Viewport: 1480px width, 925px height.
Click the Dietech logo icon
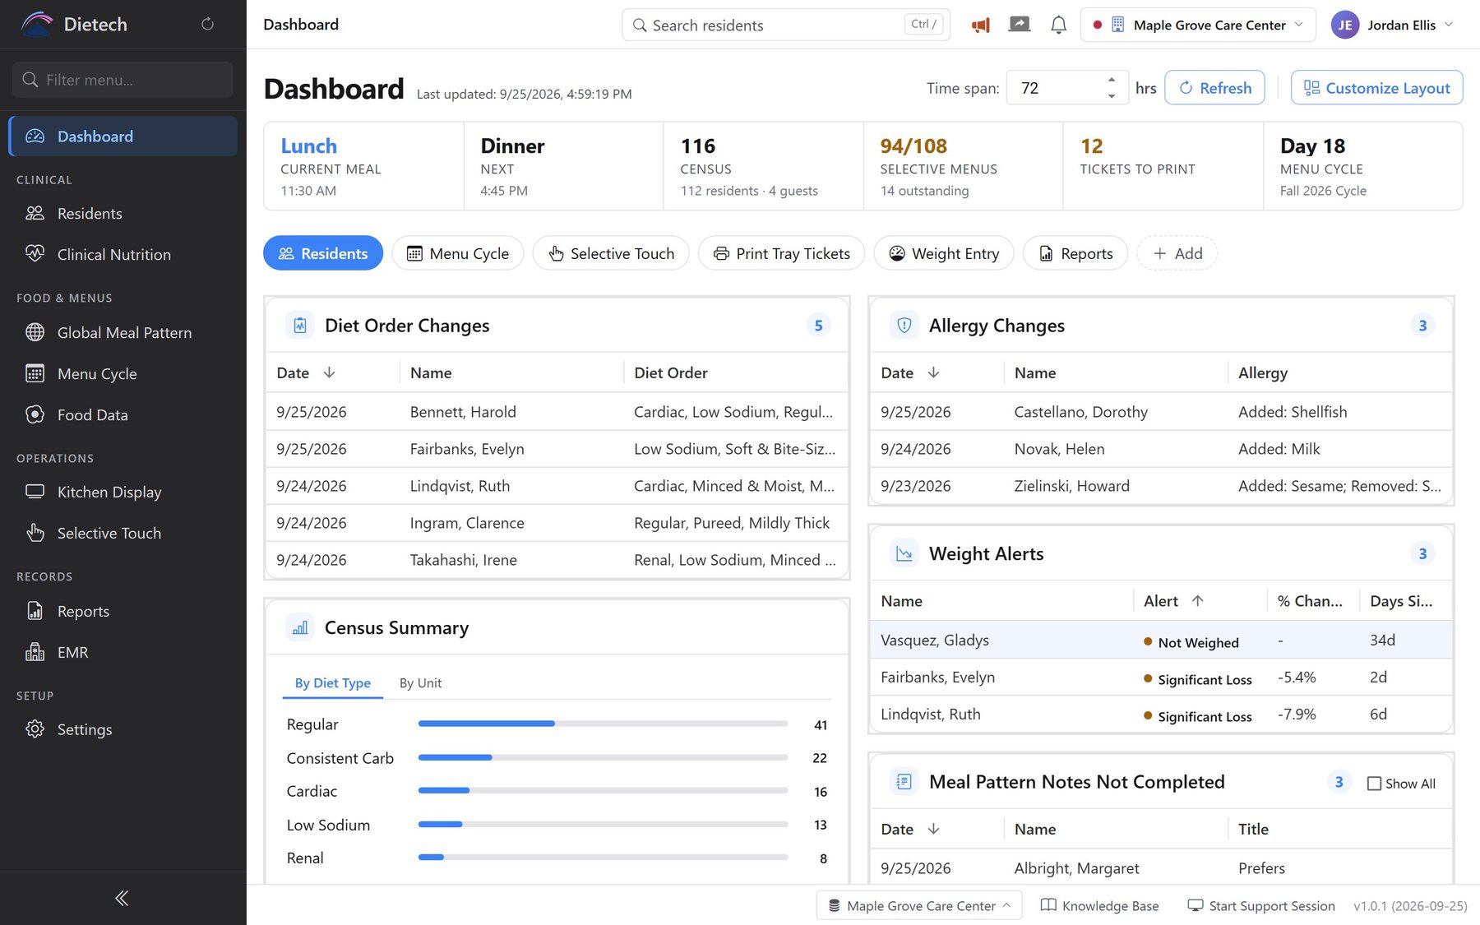coord(37,25)
